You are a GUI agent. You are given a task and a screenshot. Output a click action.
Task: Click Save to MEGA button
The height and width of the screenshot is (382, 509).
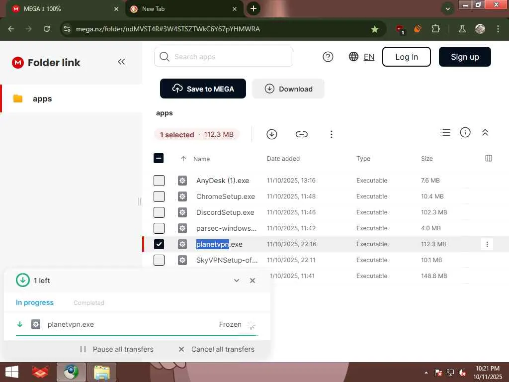point(203,89)
